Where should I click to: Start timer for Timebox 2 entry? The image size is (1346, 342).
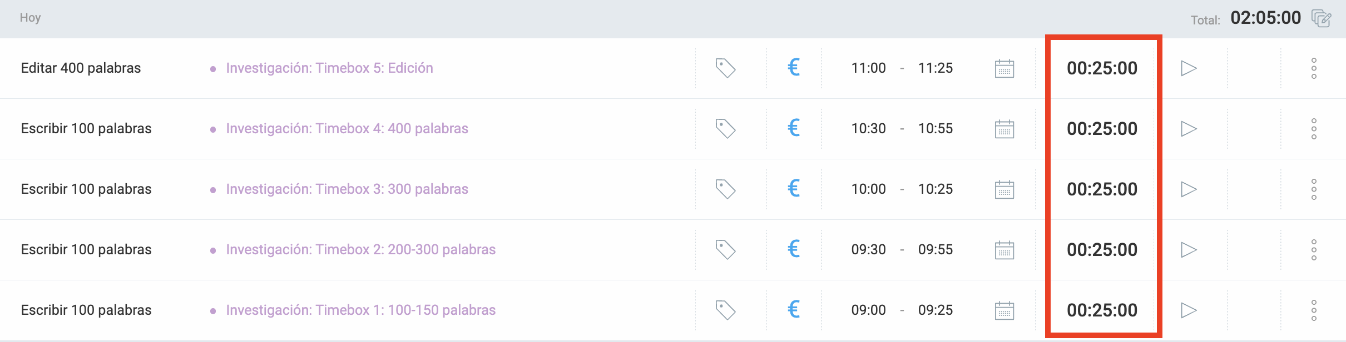tap(1189, 250)
